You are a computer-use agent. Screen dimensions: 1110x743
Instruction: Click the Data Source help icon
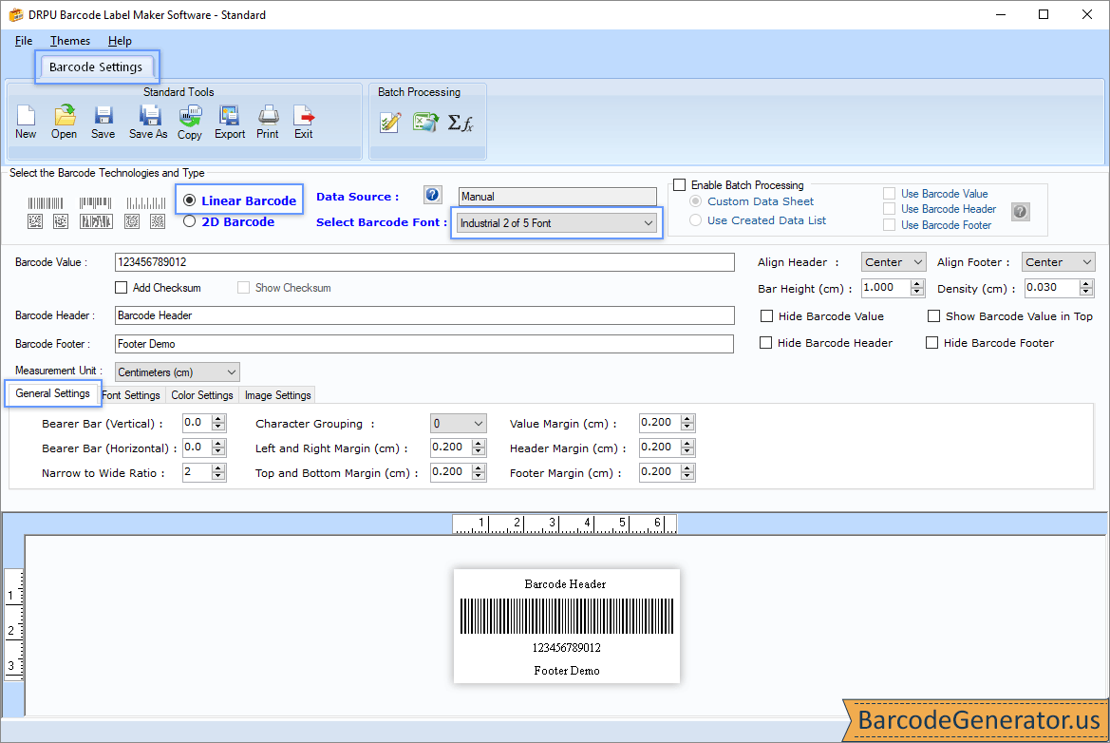click(433, 195)
